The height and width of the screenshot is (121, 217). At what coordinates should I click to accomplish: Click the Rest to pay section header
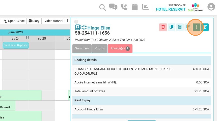[x=142, y=100]
